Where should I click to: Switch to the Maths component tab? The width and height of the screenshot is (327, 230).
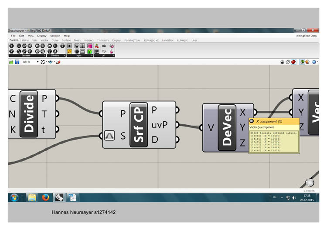pyautogui.click(x=25, y=40)
